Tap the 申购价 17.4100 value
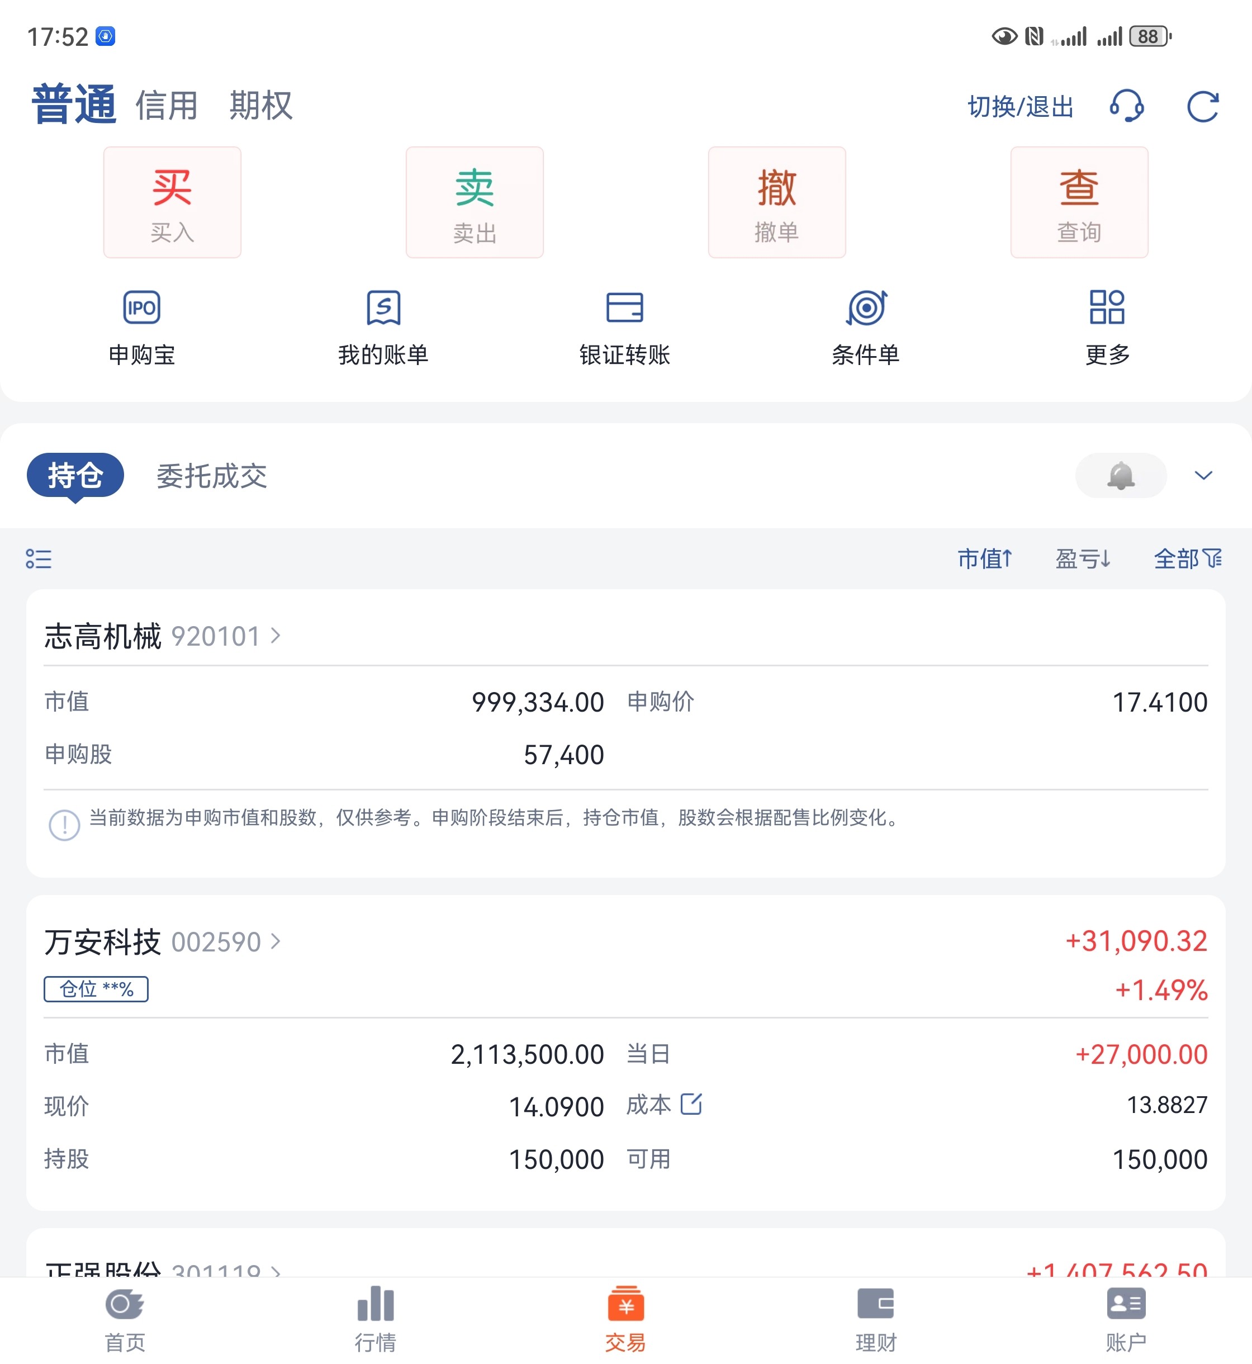This screenshot has width=1252, height=1364. (x=1160, y=702)
